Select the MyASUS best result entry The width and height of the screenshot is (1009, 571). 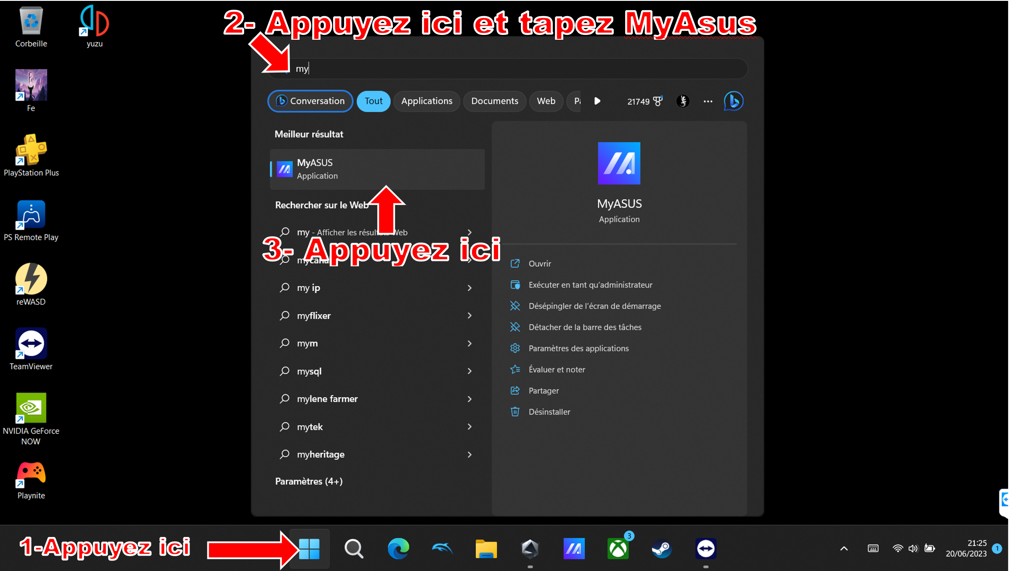click(x=377, y=169)
